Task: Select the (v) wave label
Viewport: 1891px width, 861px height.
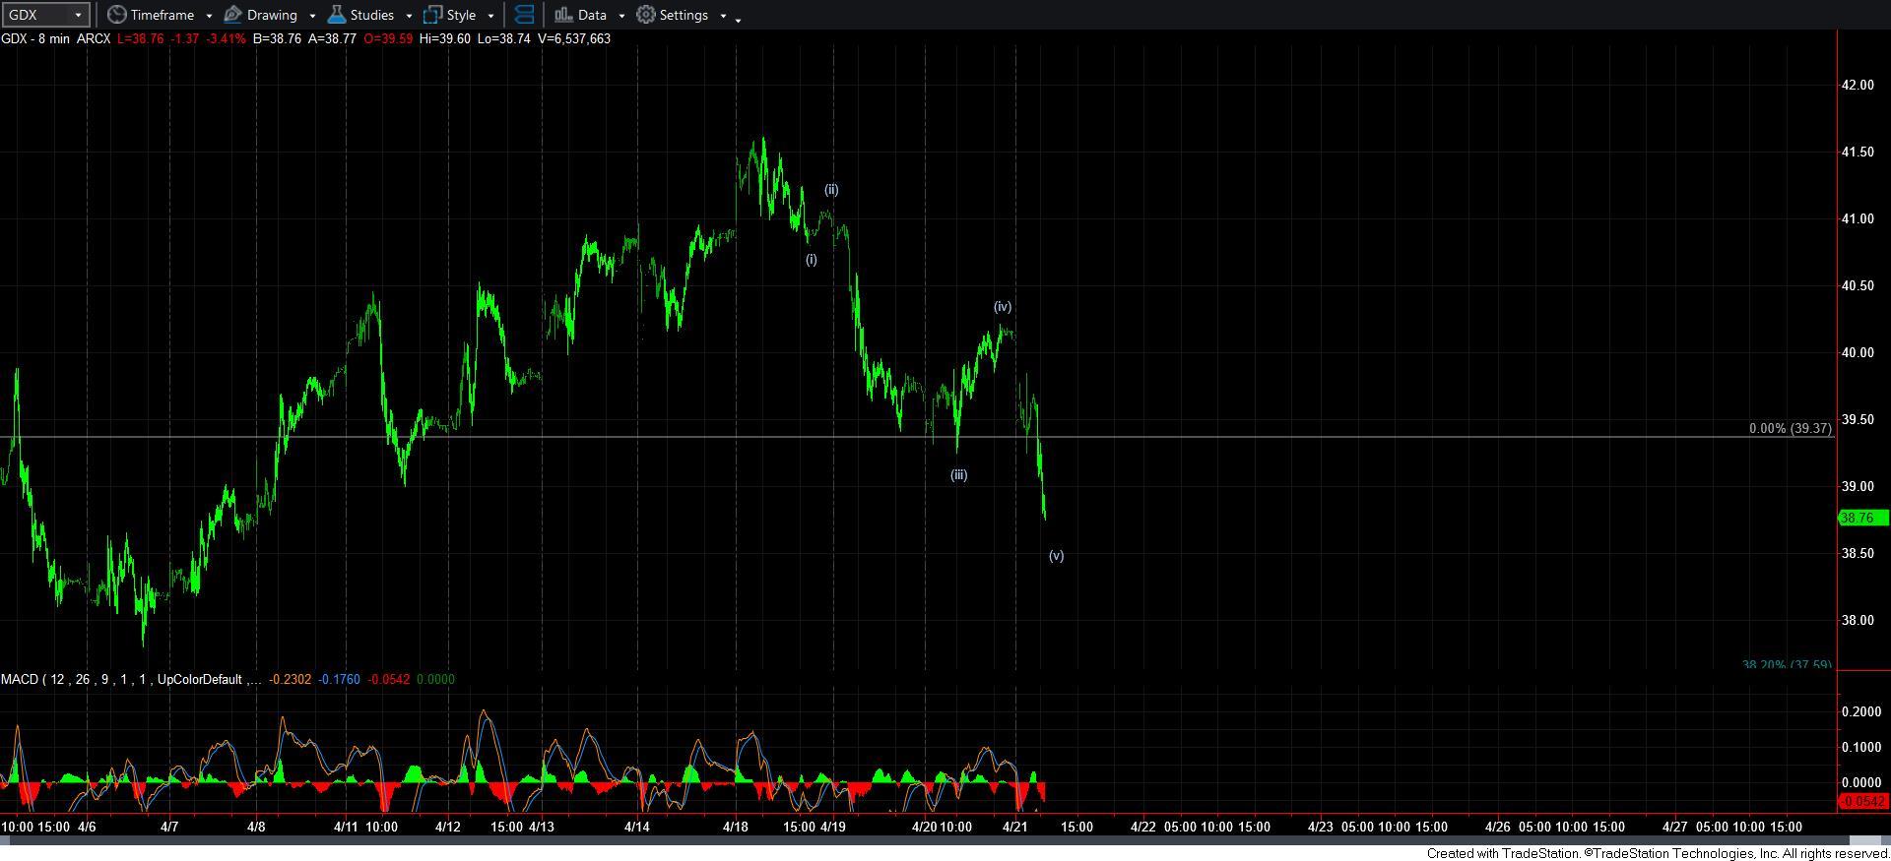Action: (1056, 556)
